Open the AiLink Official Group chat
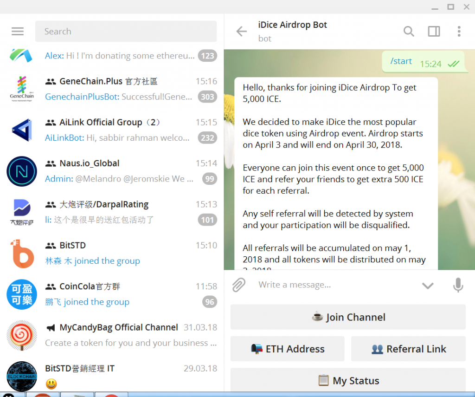Viewport: 475px width, 397px height. (x=112, y=130)
